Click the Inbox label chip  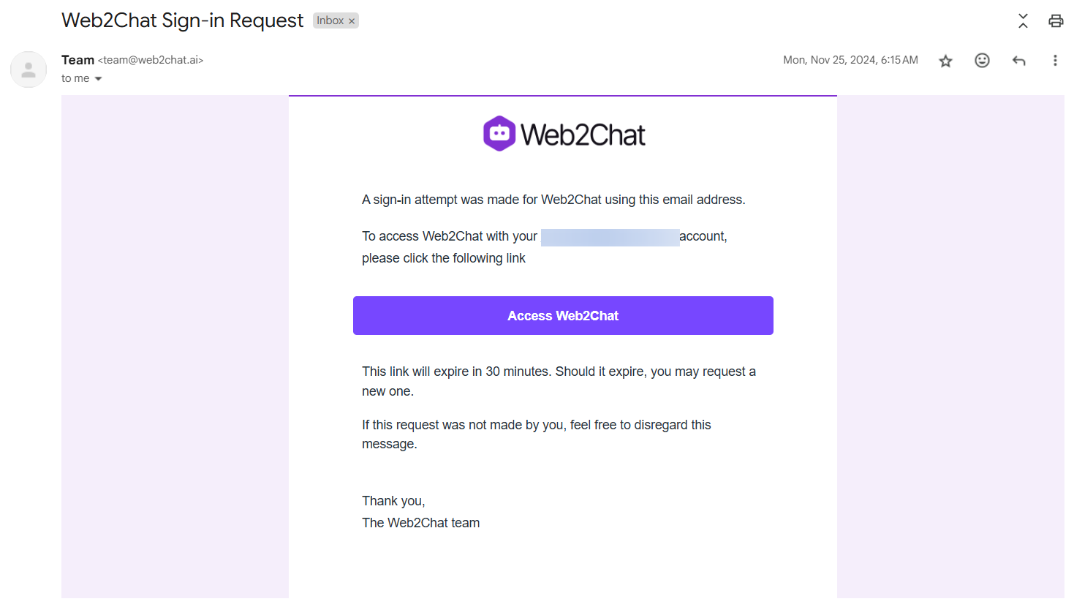tap(330, 20)
